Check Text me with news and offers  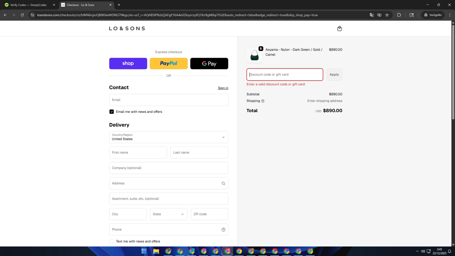pyautogui.click(x=112, y=241)
